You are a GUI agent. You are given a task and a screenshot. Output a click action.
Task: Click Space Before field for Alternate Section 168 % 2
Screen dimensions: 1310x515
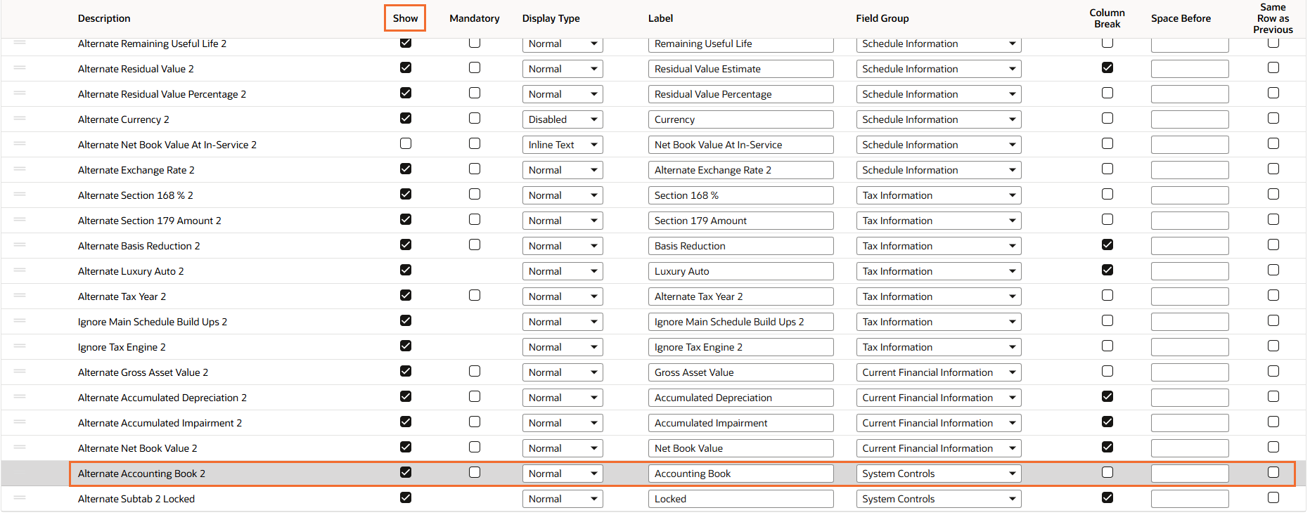[x=1189, y=195]
